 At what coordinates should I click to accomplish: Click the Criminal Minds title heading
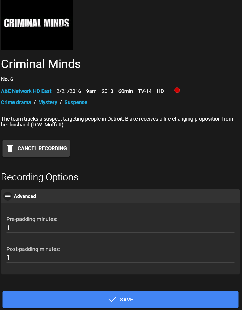point(41,64)
